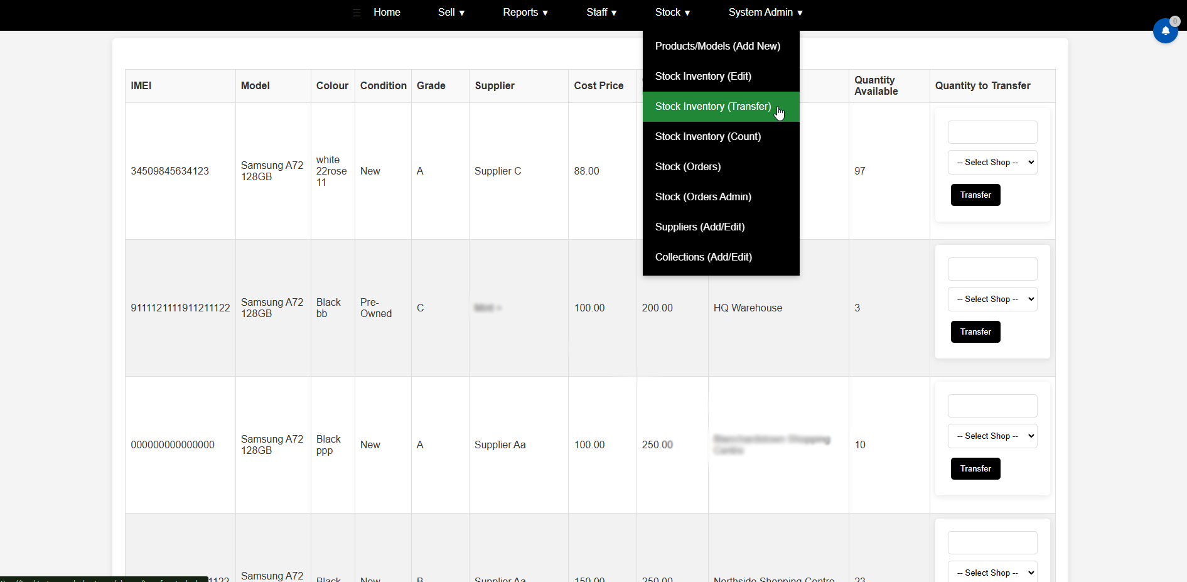This screenshot has width=1187, height=582.
Task: Select Stock Inventory (Transfer)
Action: point(721,106)
